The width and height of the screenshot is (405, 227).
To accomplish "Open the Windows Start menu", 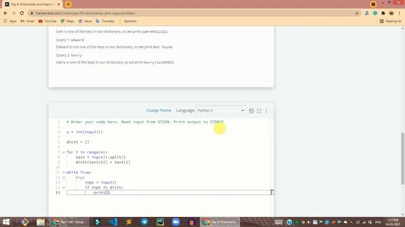I will (6, 222).
